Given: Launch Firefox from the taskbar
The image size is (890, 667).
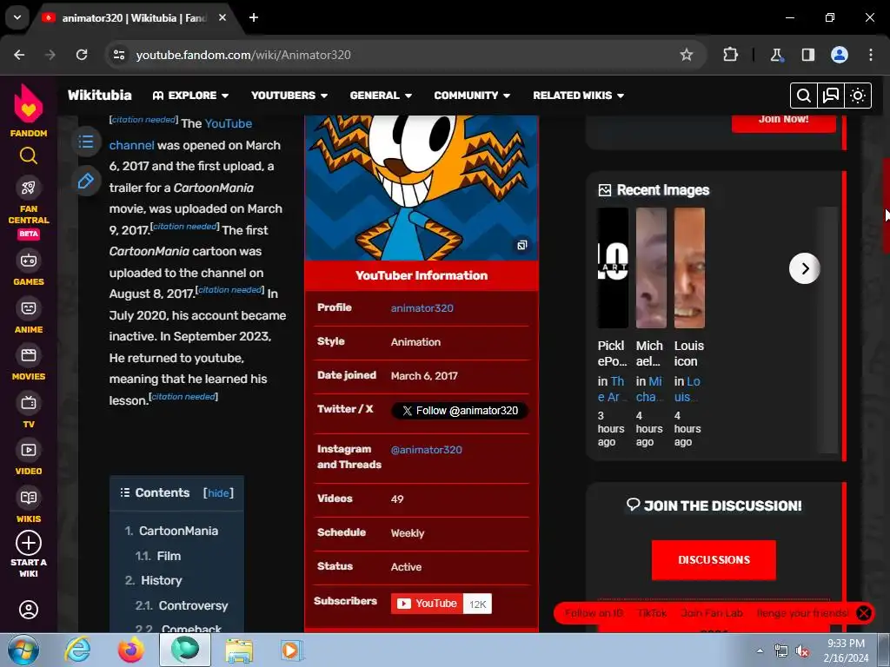Looking at the screenshot, I should [130, 650].
